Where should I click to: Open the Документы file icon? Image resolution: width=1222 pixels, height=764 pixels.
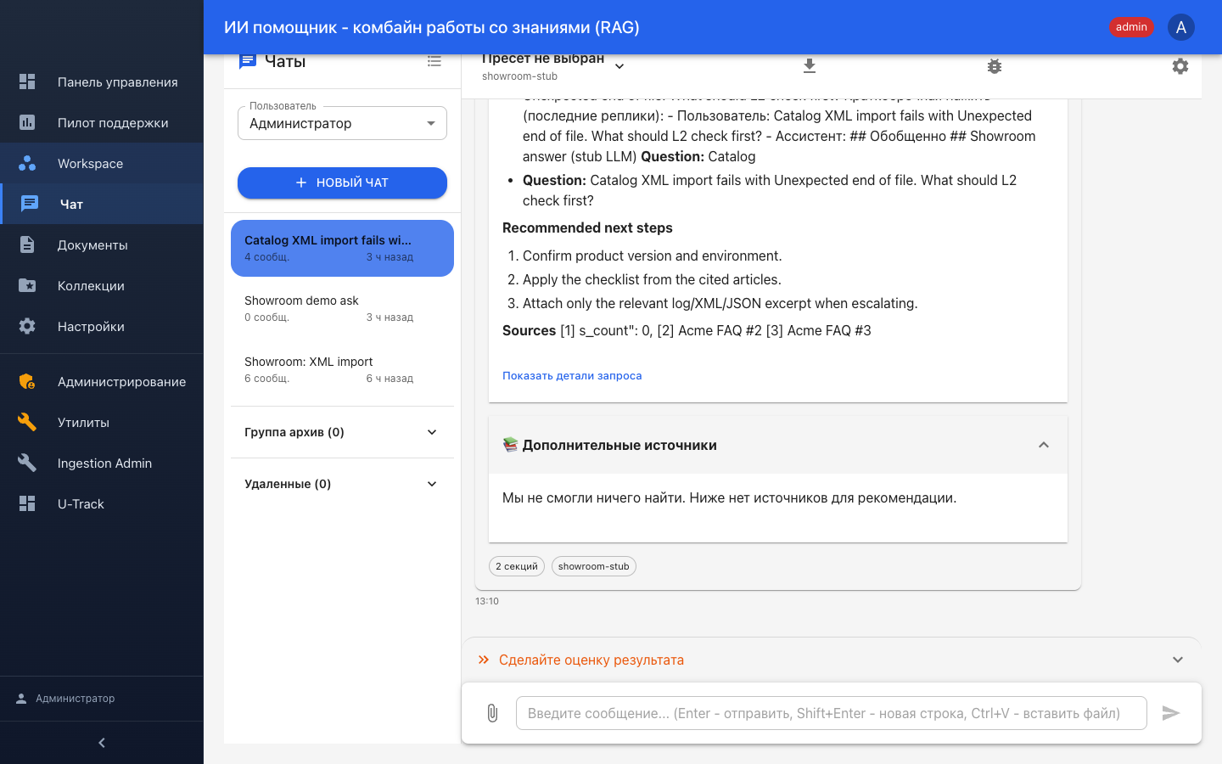[27, 244]
